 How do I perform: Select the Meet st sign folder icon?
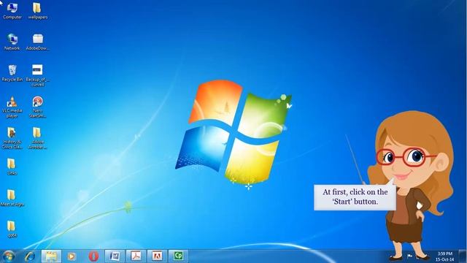pos(12,198)
